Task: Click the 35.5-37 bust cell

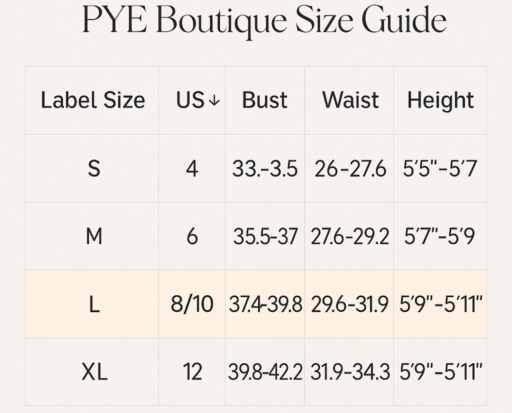Action: pyautogui.click(x=265, y=237)
